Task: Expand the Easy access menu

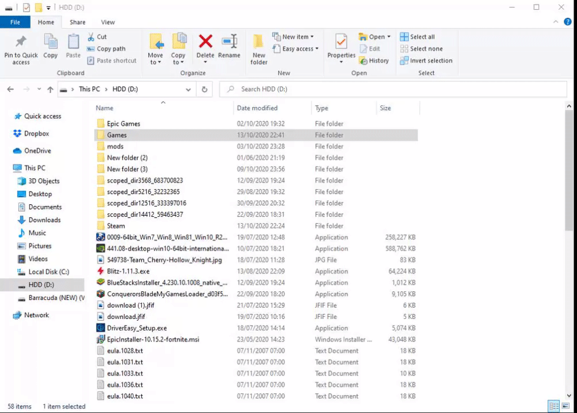Action: tap(317, 48)
